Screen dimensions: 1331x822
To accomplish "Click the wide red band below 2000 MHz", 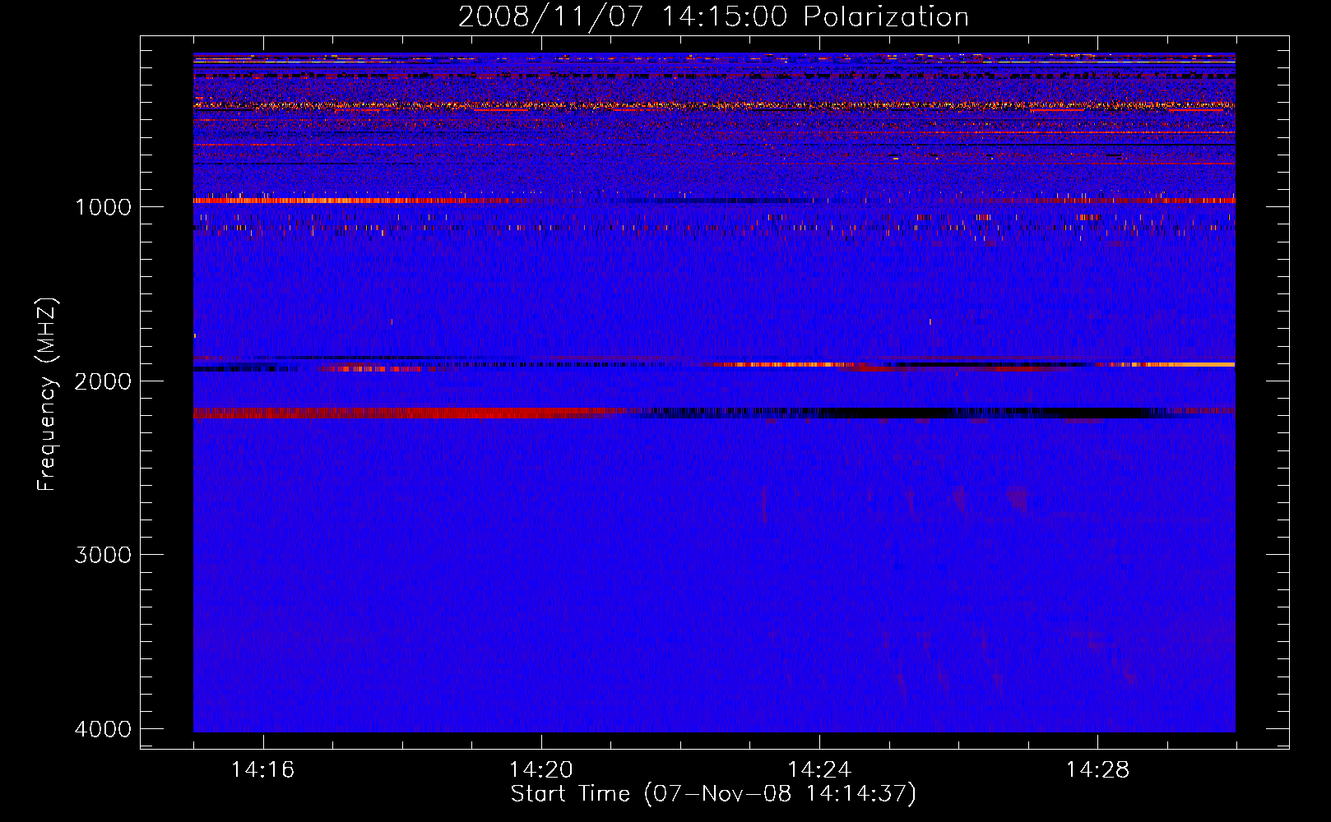I will tap(403, 413).
